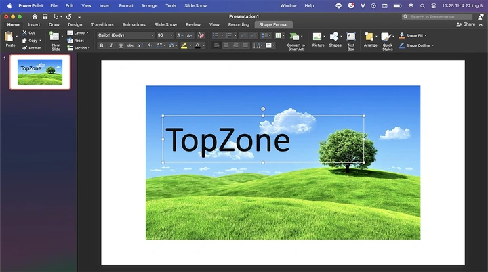This screenshot has width=488, height=272.
Task: Toggle bold formatting
Action: 102,45
